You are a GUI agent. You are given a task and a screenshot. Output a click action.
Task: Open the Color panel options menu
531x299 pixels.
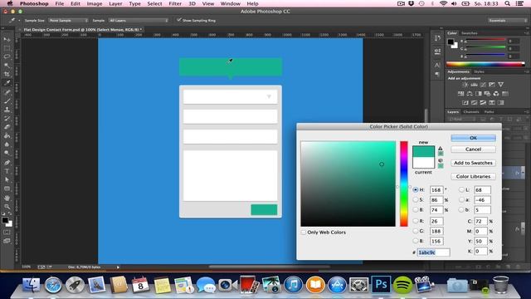coord(527,33)
